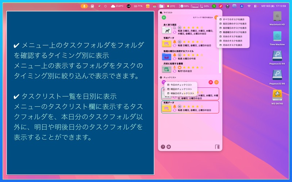Open the yellow 写真データ folder icon in マイリスト
The height and width of the screenshot is (182, 292).
tap(167, 43)
